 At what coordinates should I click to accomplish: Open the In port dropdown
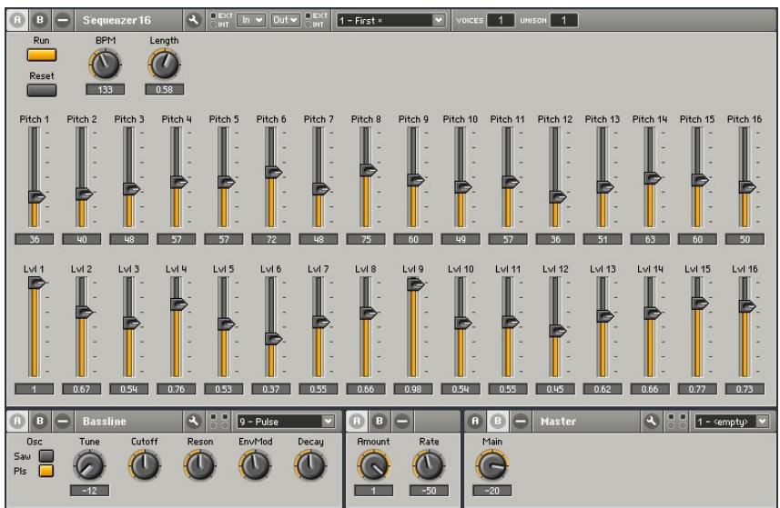250,20
